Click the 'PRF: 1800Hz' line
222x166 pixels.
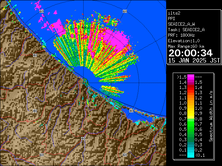click(181, 35)
